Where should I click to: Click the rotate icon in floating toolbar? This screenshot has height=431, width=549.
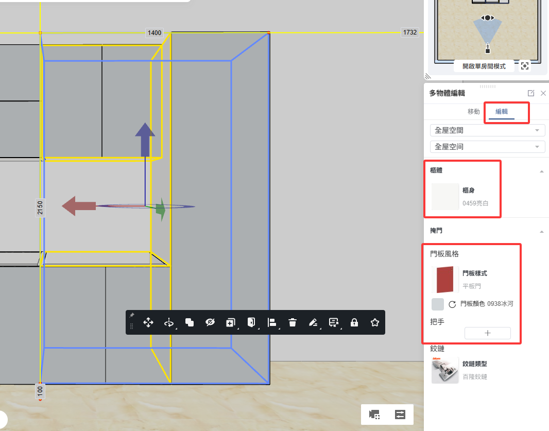point(168,323)
